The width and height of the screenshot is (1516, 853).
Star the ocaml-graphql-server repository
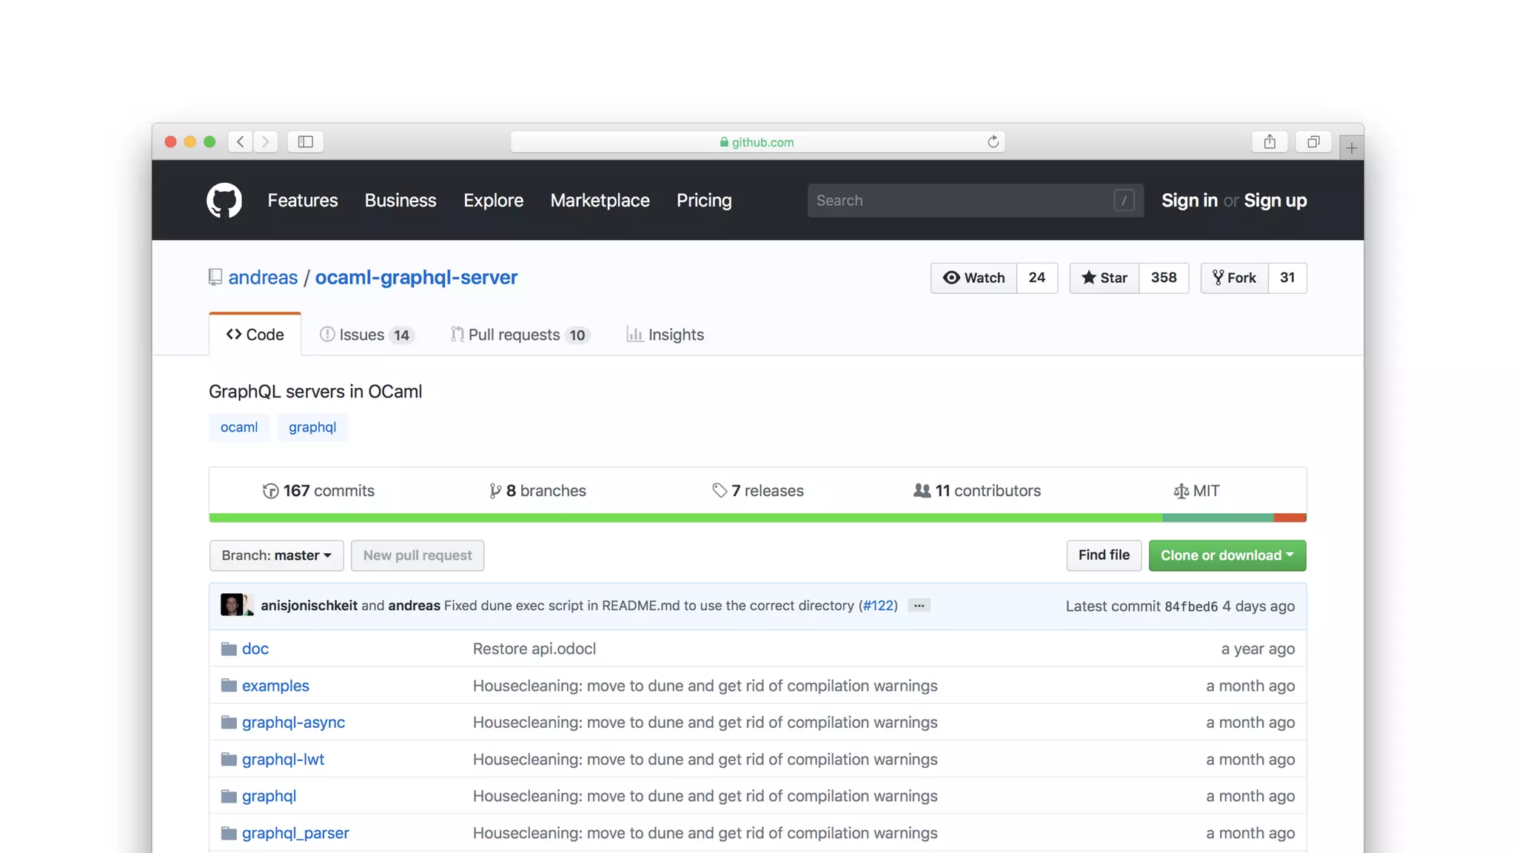[1104, 278]
